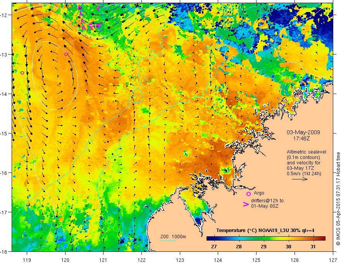The image size is (341, 263).
Task: Click latitude axis label '-16'
Action: click(5, 173)
